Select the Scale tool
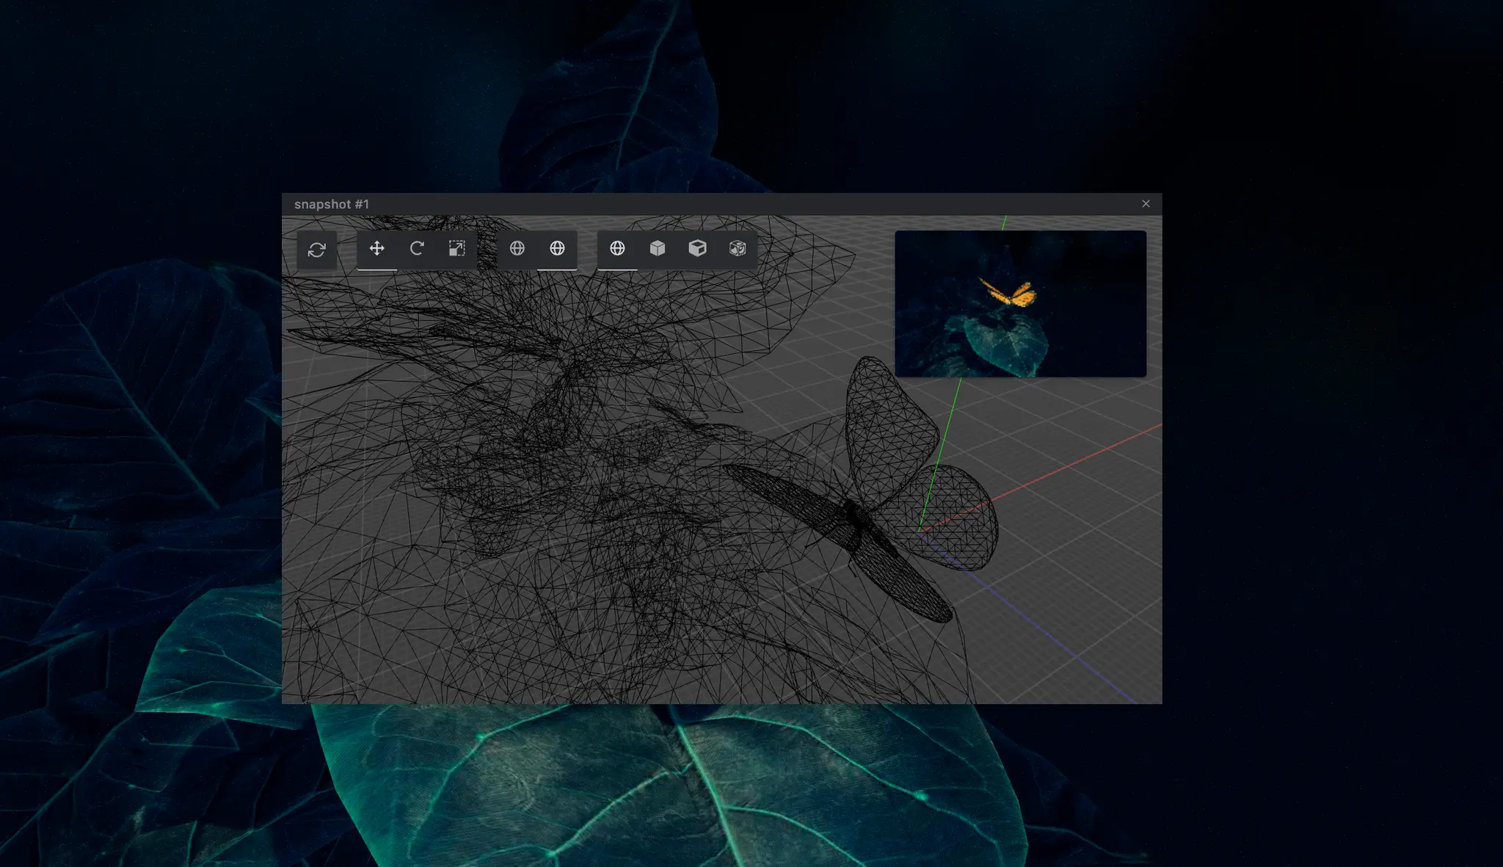The height and width of the screenshot is (867, 1503). click(456, 249)
